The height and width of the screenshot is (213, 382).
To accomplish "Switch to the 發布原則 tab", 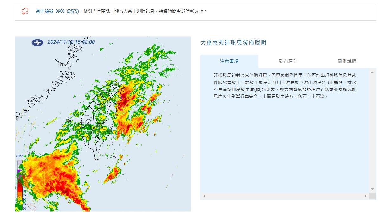I will pyautogui.click(x=288, y=61).
